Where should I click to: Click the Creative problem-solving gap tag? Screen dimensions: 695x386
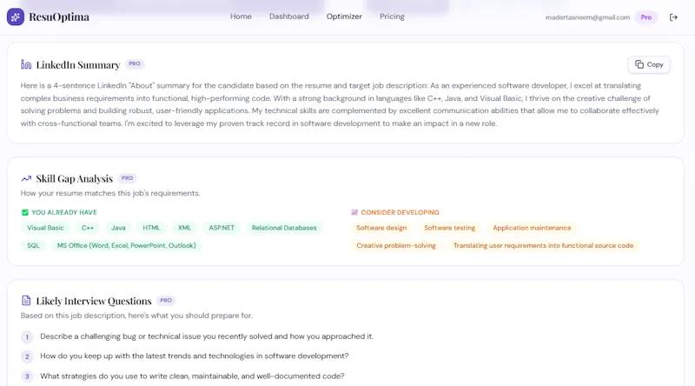tap(396, 245)
